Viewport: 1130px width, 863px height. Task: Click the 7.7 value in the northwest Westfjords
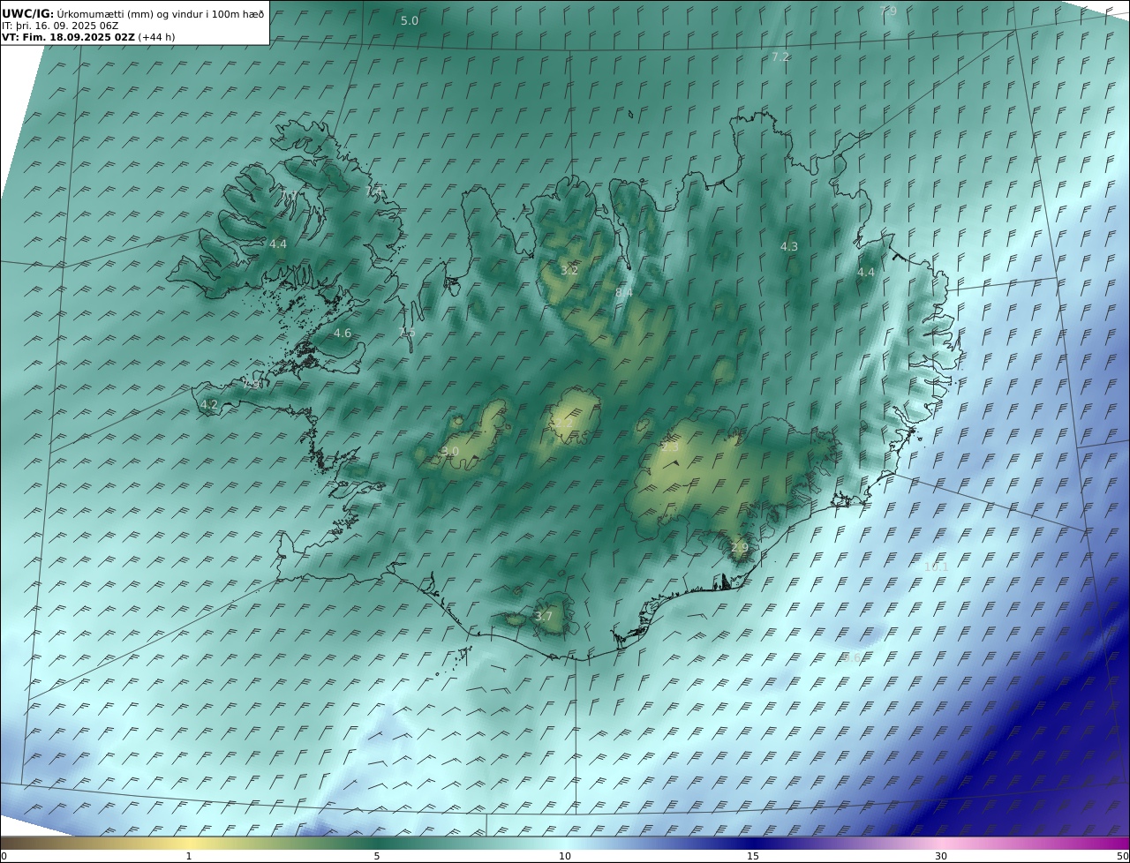(289, 196)
